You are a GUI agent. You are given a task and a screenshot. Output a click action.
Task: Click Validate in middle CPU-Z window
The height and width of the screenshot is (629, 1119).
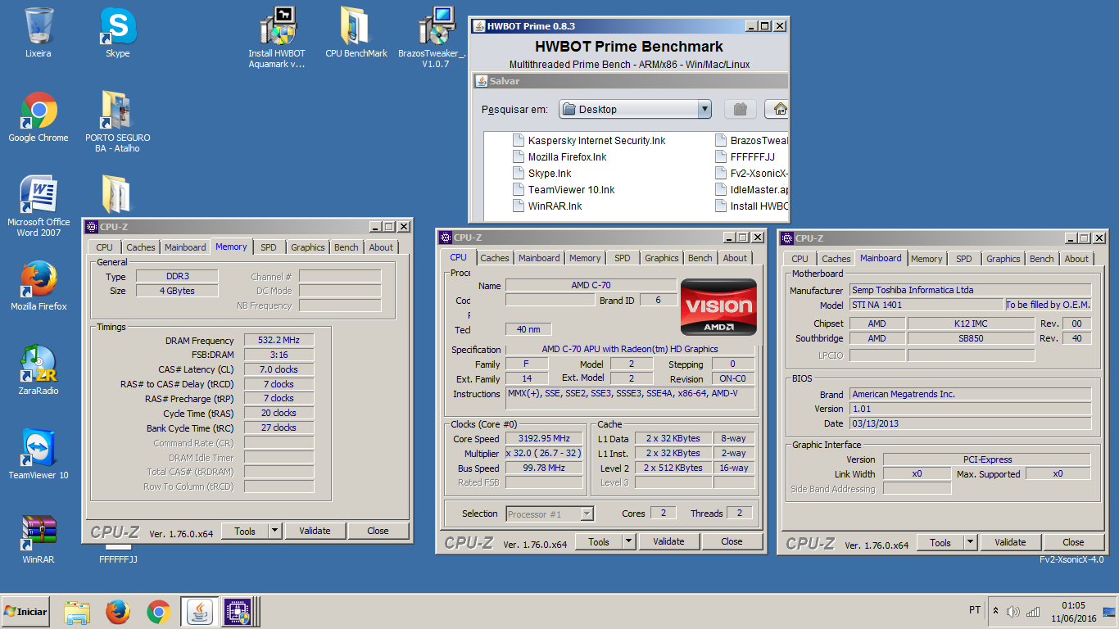tap(668, 541)
